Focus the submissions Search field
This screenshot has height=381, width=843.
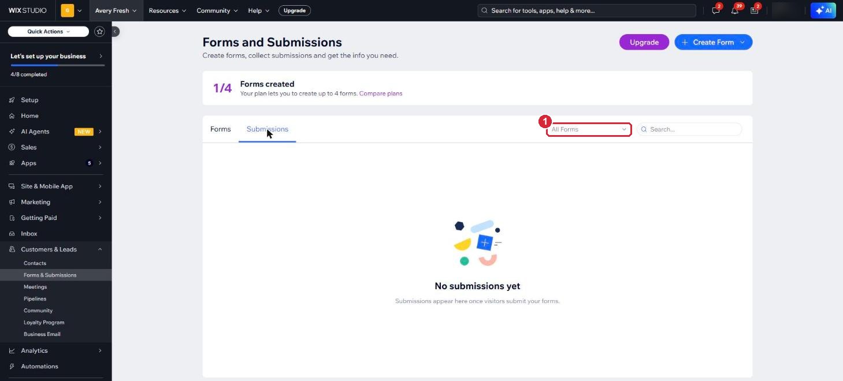pyautogui.click(x=689, y=129)
